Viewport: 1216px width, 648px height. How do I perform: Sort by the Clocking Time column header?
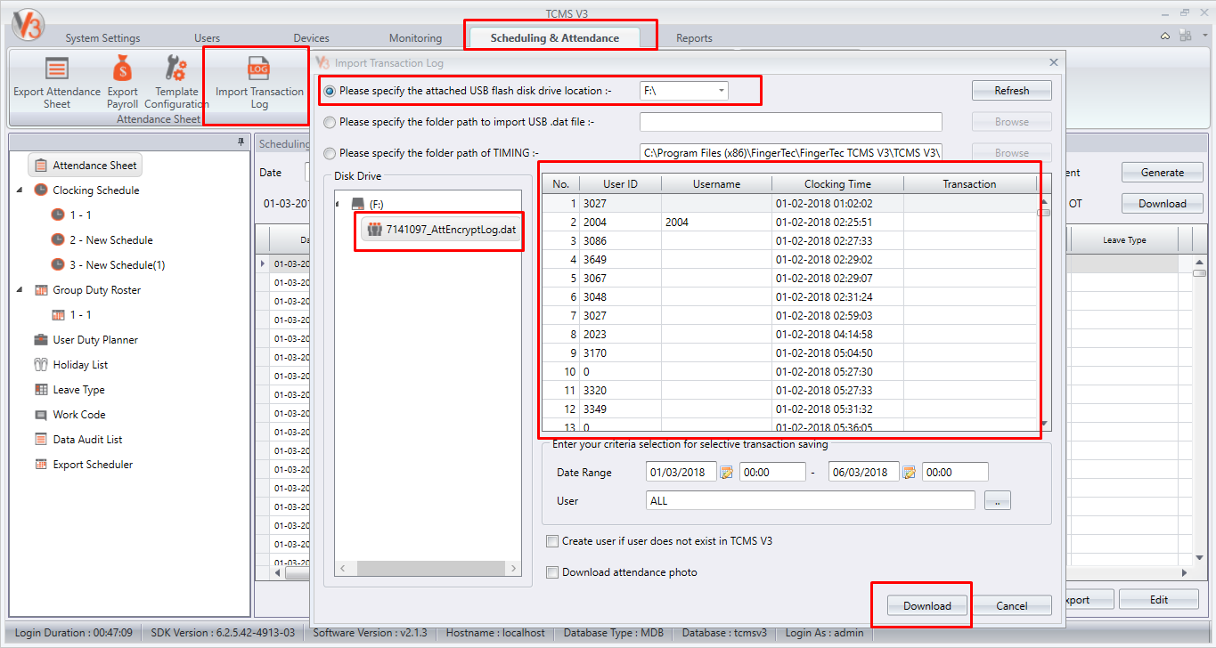pos(837,184)
